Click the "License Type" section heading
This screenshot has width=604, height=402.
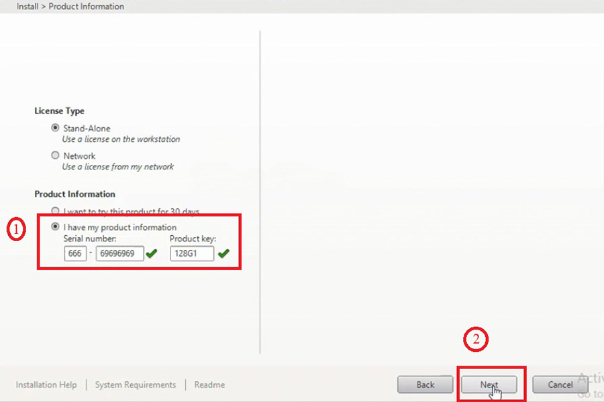pyautogui.click(x=59, y=111)
